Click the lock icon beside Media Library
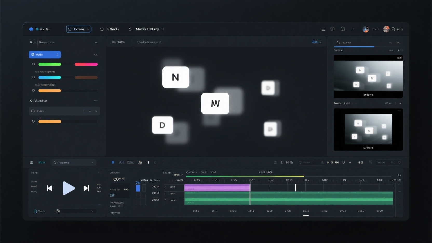 [x=130, y=29]
